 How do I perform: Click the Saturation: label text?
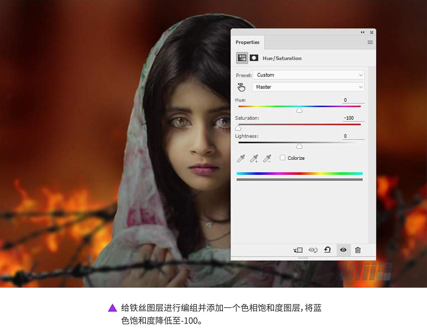tap(247, 118)
